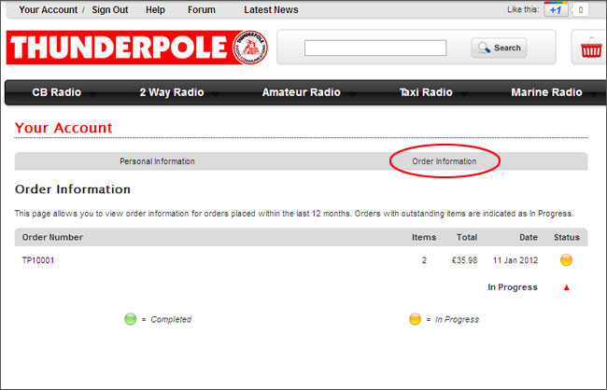Click the orange In Progress legend icon
This screenshot has height=390, width=607.
[415, 319]
